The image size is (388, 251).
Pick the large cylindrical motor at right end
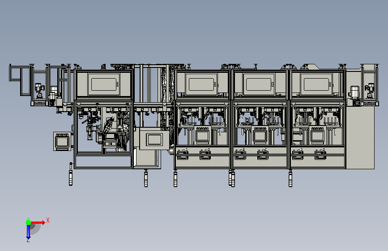tap(354, 92)
